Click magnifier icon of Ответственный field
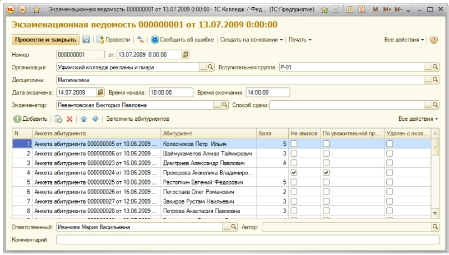449x255 pixels. [234, 227]
